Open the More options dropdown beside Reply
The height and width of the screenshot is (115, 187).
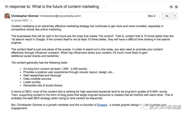pos(175,16)
